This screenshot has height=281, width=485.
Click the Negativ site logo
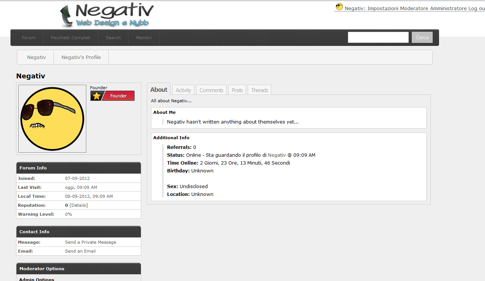[107, 16]
